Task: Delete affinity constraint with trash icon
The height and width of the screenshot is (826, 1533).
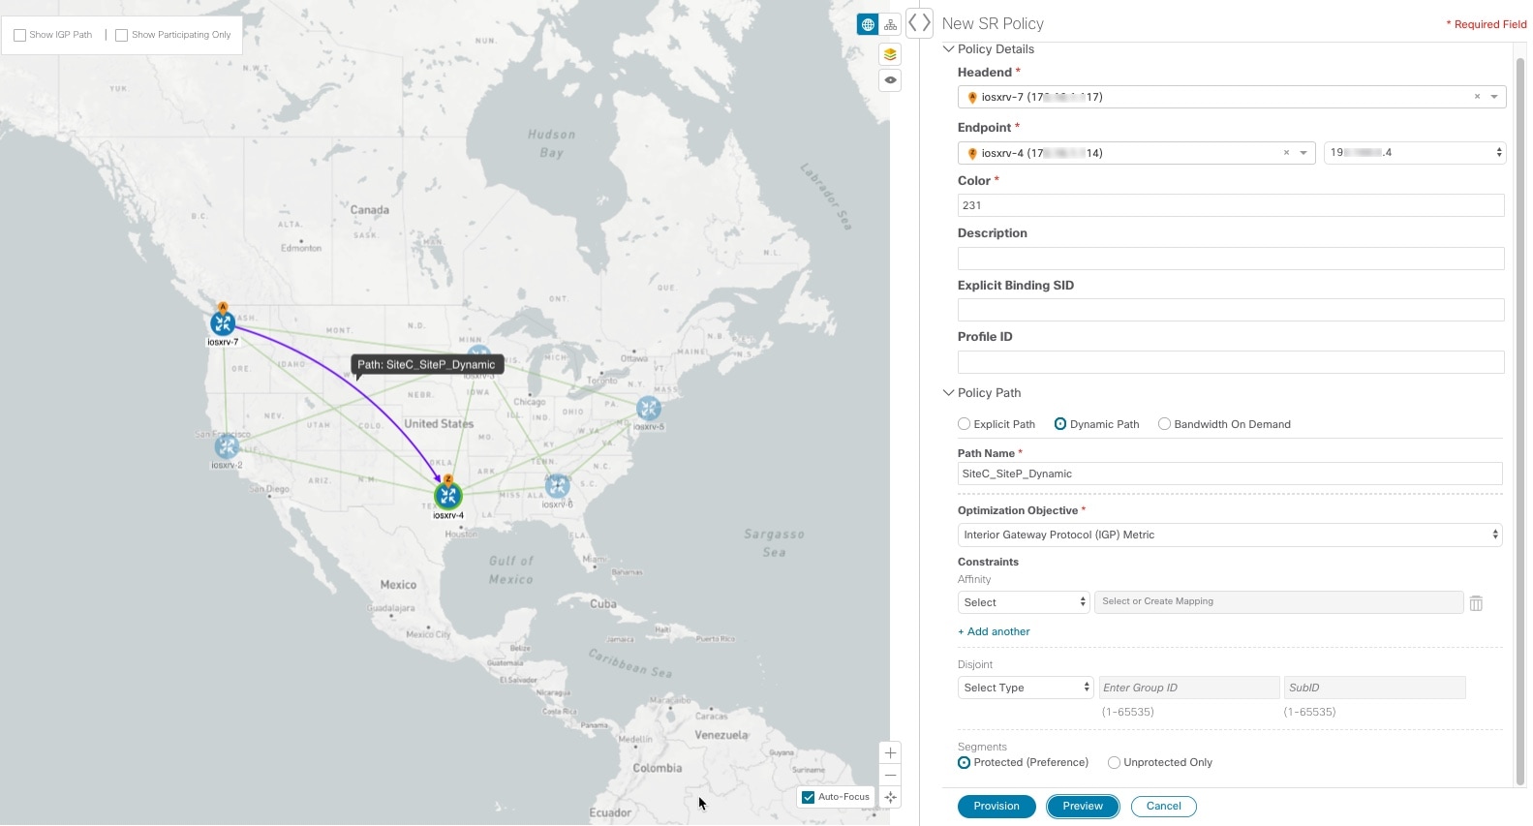Action: tap(1476, 603)
